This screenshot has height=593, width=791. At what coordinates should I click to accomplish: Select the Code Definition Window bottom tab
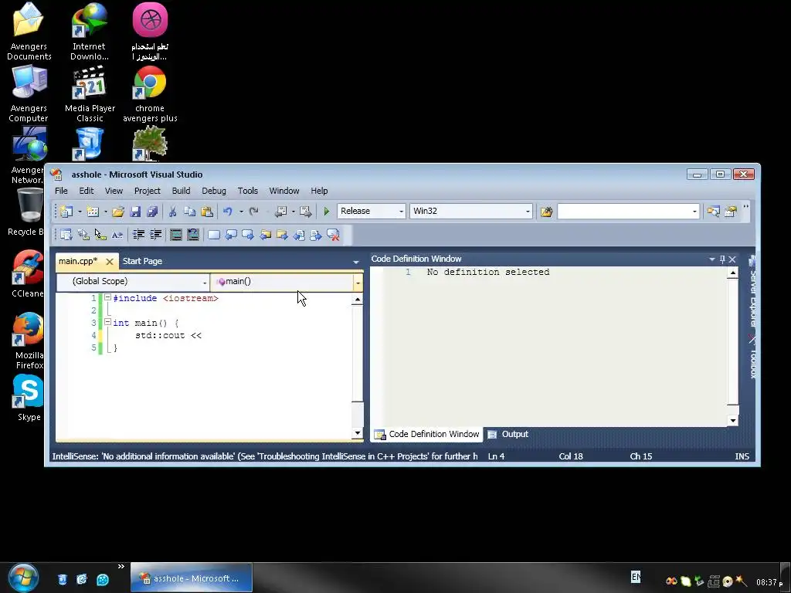tap(426, 434)
